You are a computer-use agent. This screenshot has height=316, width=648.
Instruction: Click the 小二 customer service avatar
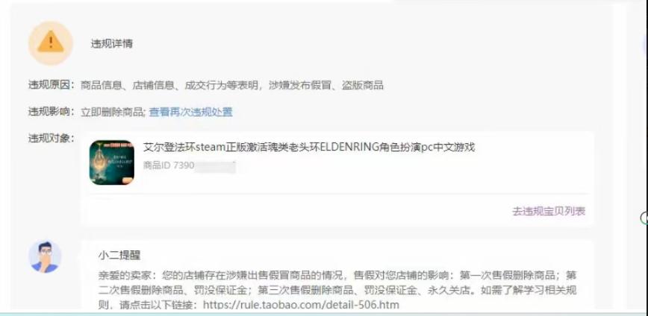pyautogui.click(x=45, y=256)
